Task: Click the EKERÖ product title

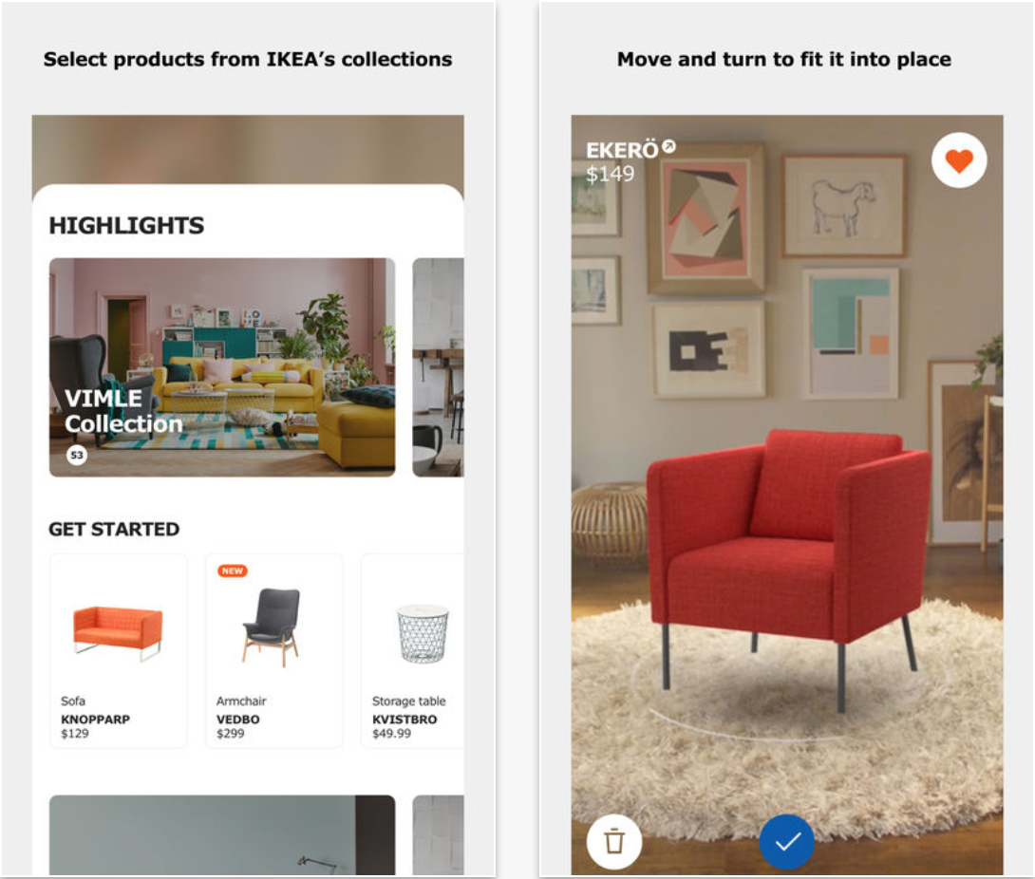Action: tap(622, 150)
